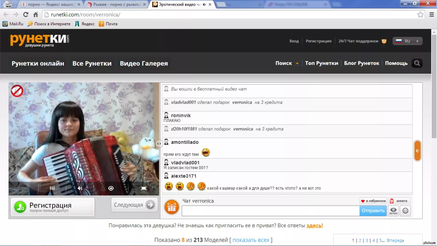Close the active browser tab

pos(210,4)
